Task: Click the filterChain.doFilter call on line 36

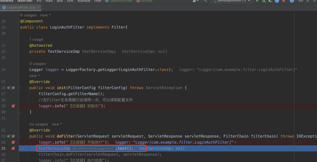Action: [100, 154]
